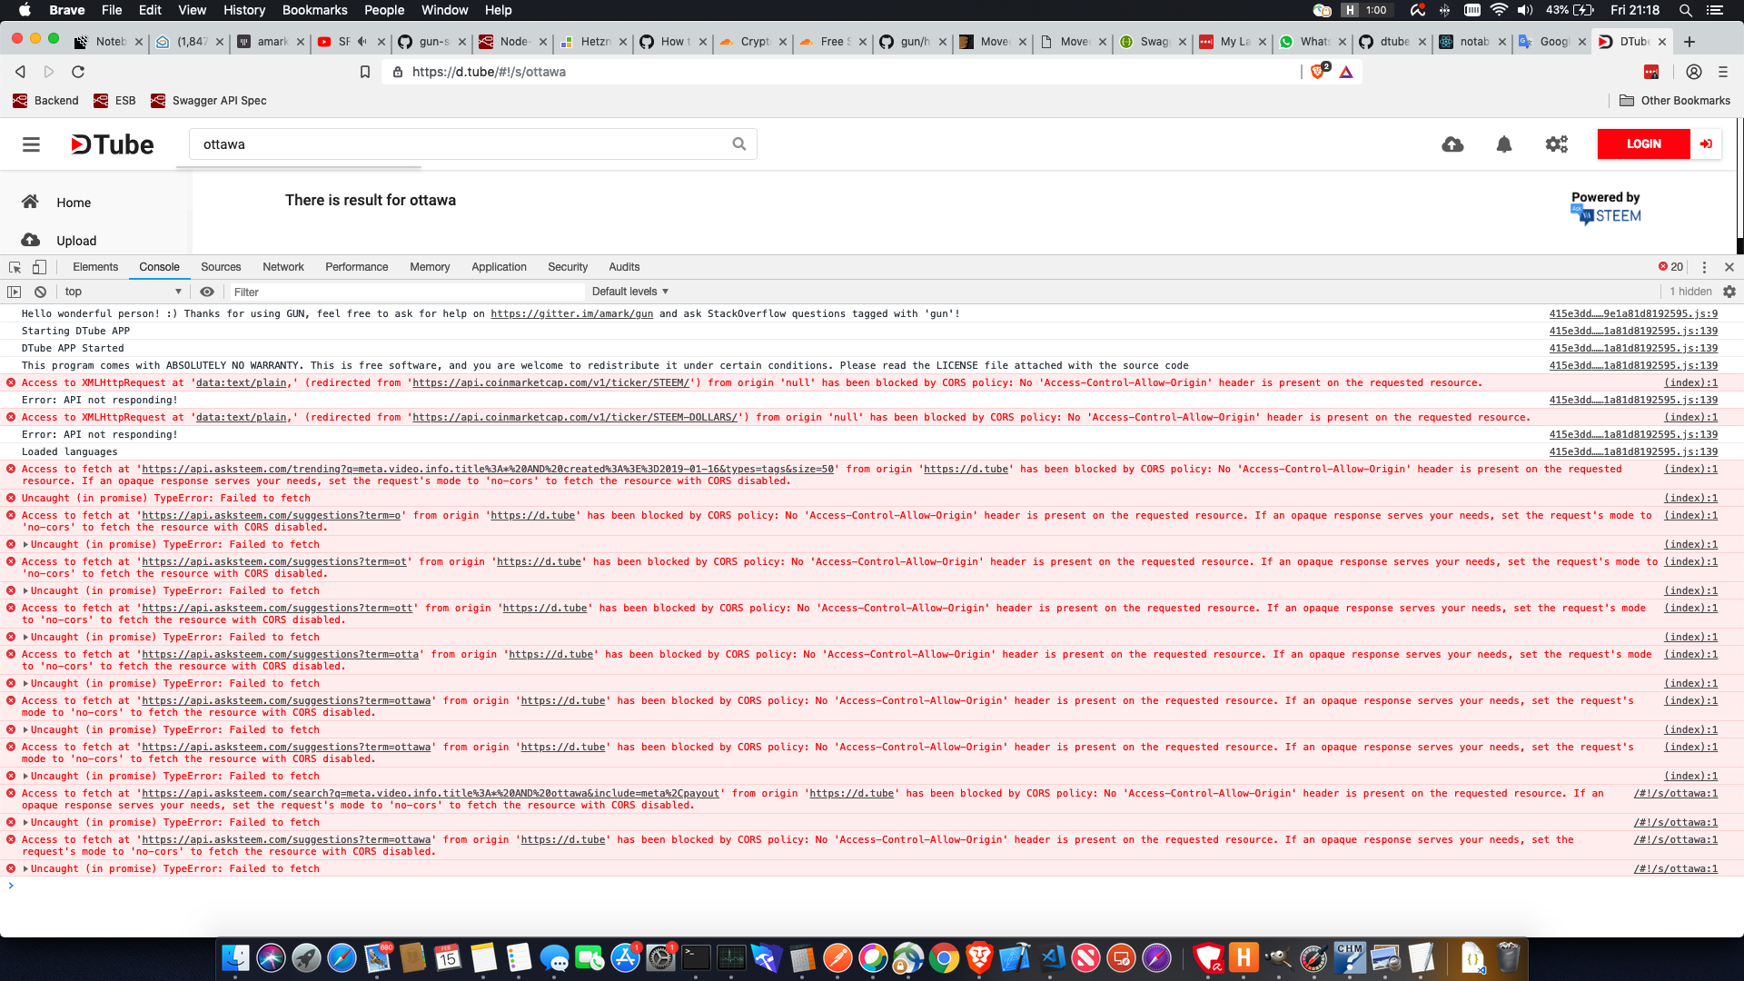Select the inspect element tool in DevTools
The height and width of the screenshot is (981, 1744).
(x=13, y=266)
